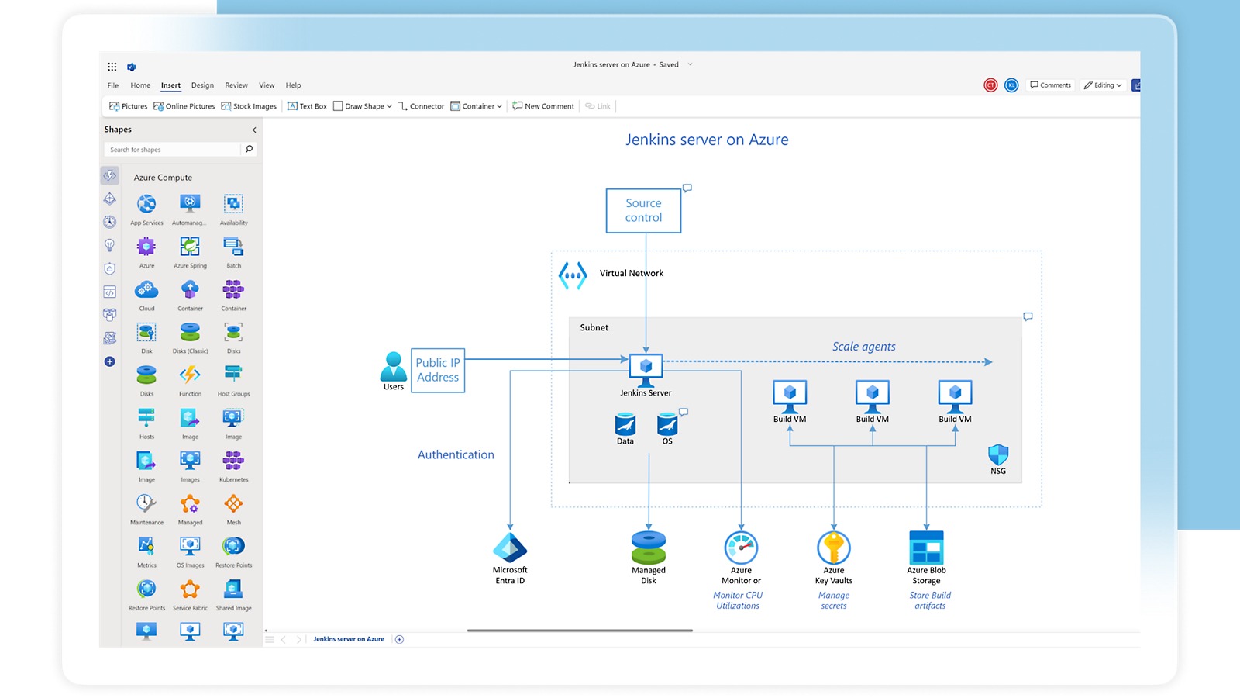Switch to the Home tab
Screen dimensions: 1240x698
pyautogui.click(x=140, y=85)
